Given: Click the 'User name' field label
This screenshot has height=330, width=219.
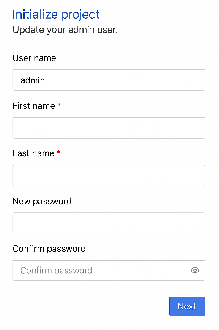Looking at the screenshot, I should pos(34,58).
